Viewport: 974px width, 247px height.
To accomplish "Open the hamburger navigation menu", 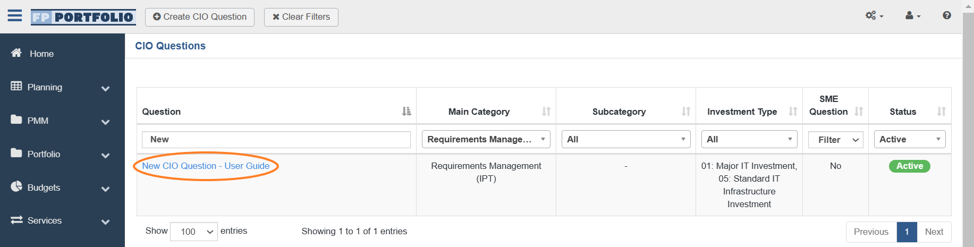I will 15,15.
